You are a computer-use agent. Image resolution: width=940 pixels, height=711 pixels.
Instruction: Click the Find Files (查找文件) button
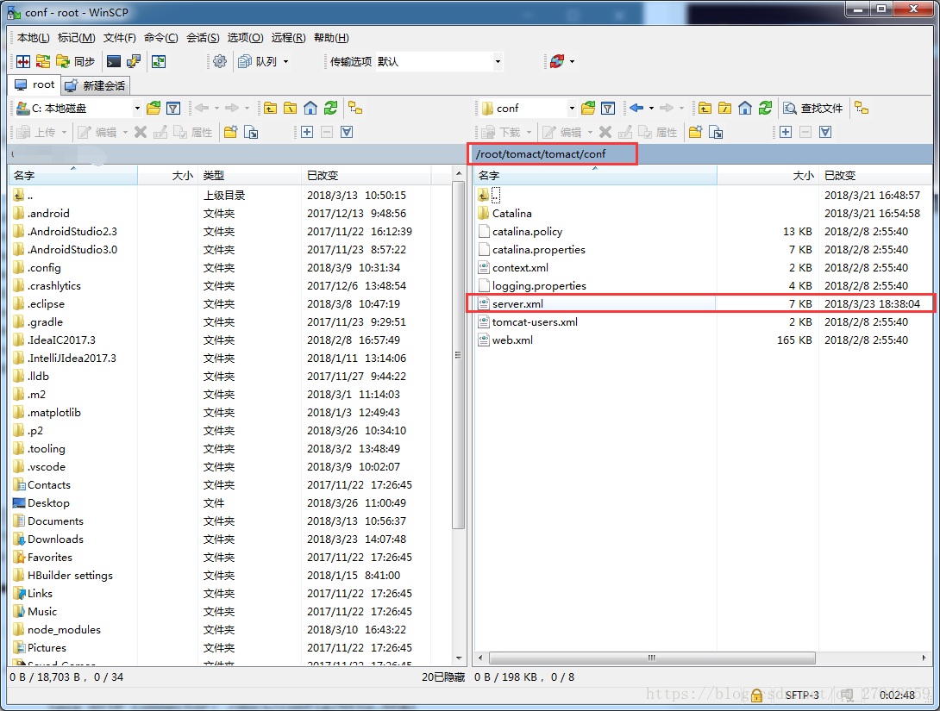(813, 109)
